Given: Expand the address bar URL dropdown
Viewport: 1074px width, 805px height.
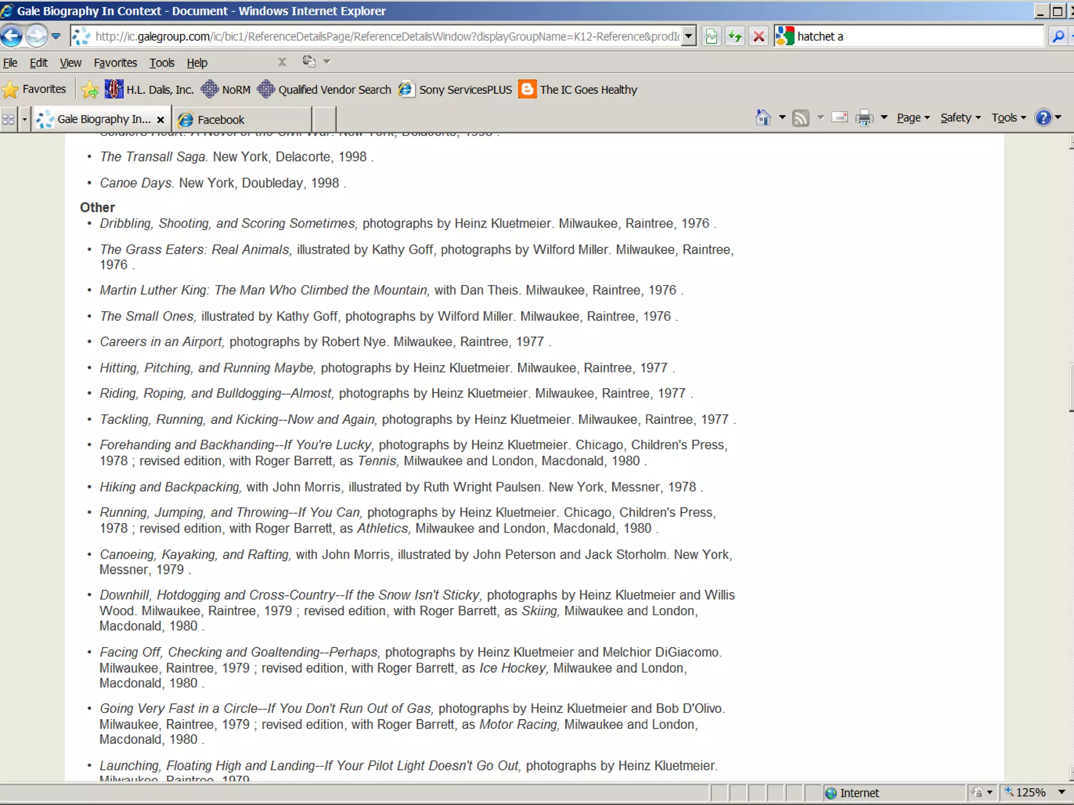Looking at the screenshot, I should click(x=689, y=36).
